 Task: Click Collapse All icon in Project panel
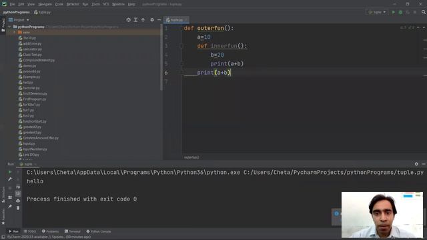pos(143,20)
